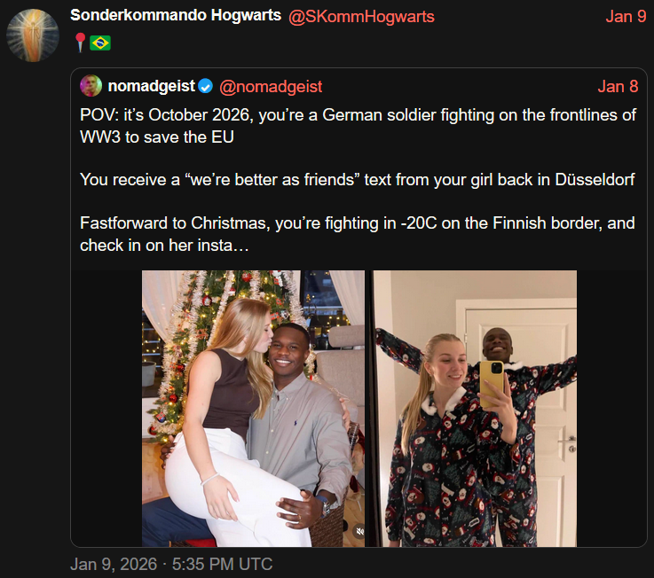Open Sonderkommando Hogwarts profile avatar
The height and width of the screenshot is (578, 654).
(33, 35)
